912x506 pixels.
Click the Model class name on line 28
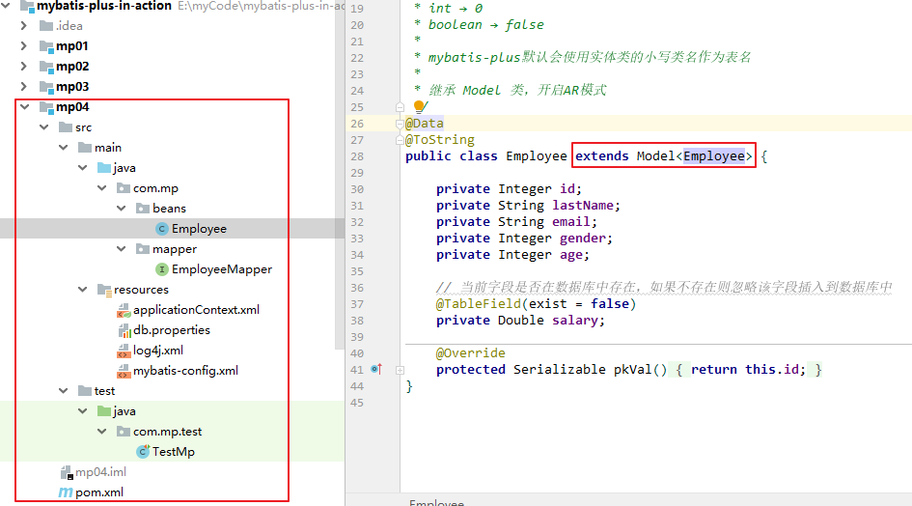click(x=655, y=156)
